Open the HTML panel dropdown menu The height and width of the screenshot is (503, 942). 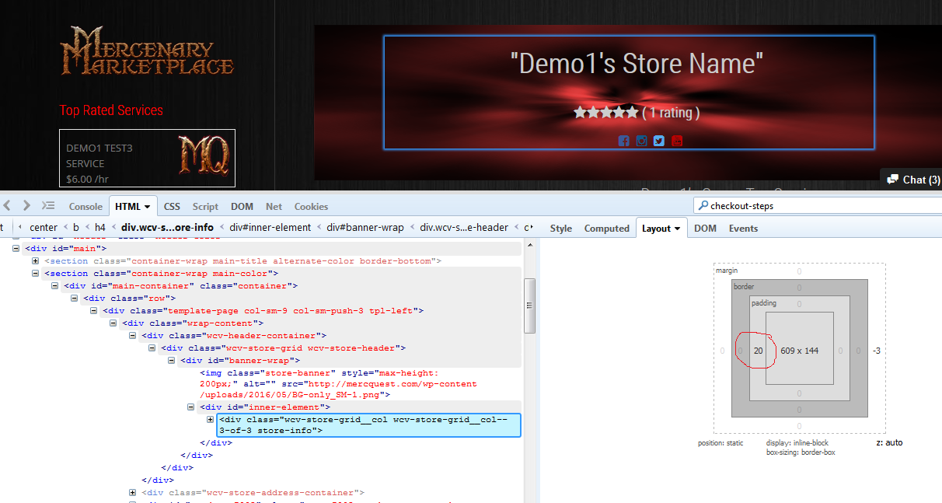tap(148, 206)
